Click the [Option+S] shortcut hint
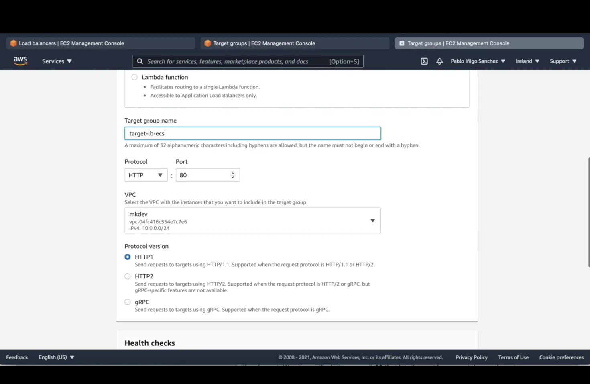The image size is (590, 384). click(344, 61)
